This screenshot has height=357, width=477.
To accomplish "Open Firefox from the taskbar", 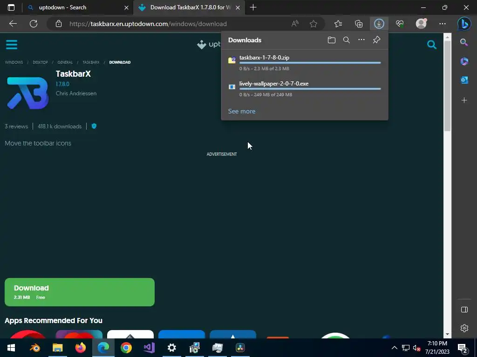I will coord(80,348).
